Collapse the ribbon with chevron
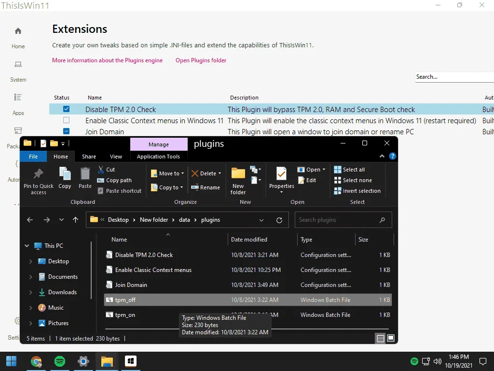494x371 pixels. pos(382,156)
